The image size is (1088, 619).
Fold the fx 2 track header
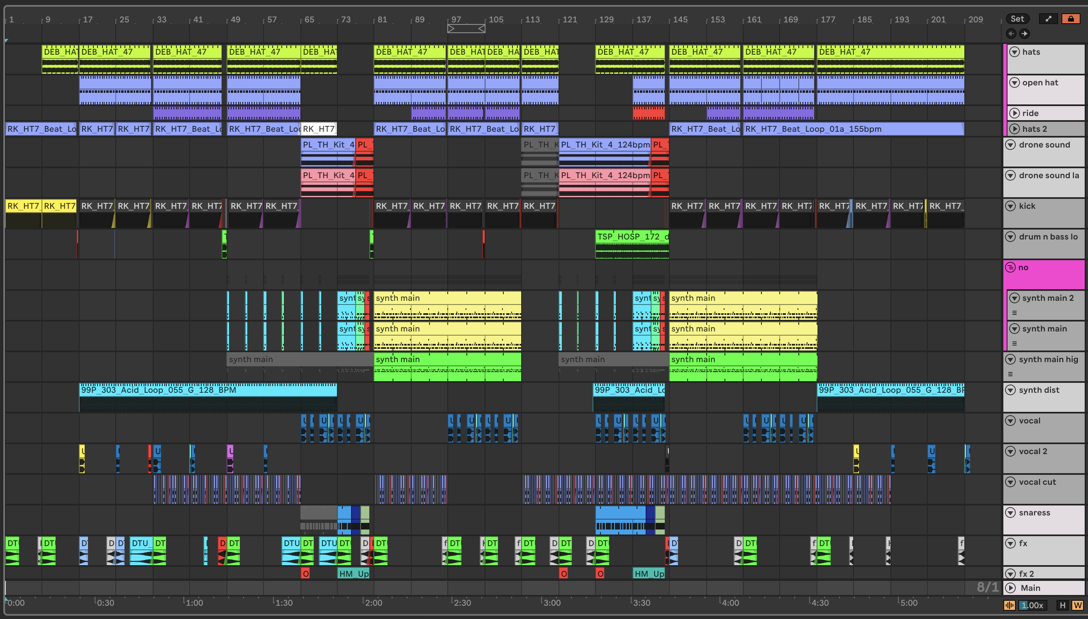tap(1010, 573)
